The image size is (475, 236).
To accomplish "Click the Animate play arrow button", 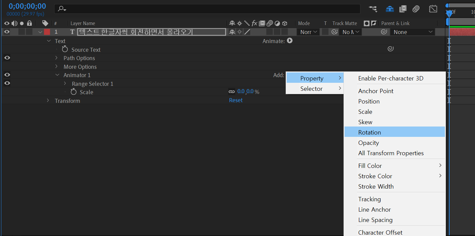I will pos(290,41).
